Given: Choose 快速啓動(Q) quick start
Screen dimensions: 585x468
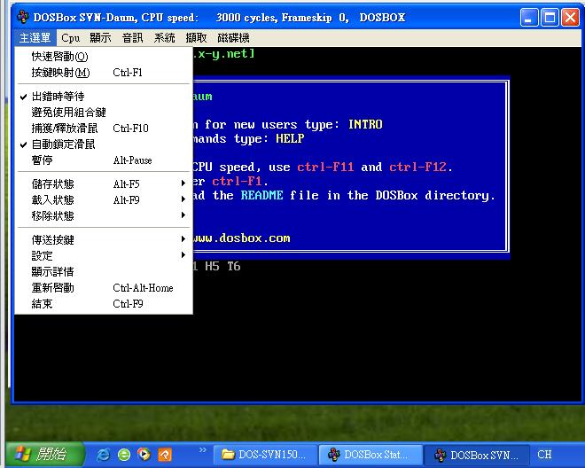Looking at the screenshot, I should [x=104, y=57].
